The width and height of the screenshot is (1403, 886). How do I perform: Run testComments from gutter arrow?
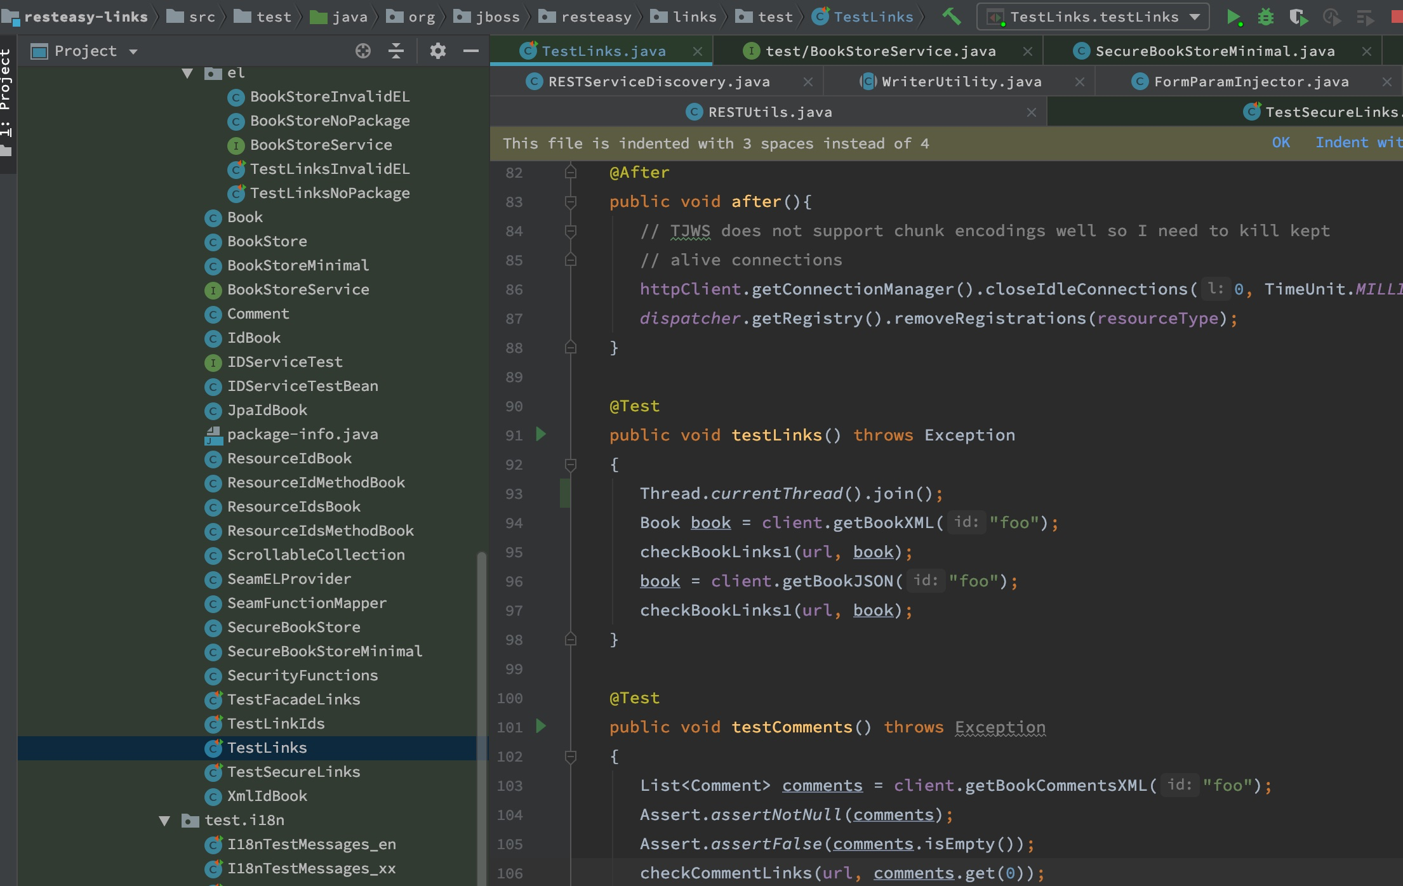541,726
